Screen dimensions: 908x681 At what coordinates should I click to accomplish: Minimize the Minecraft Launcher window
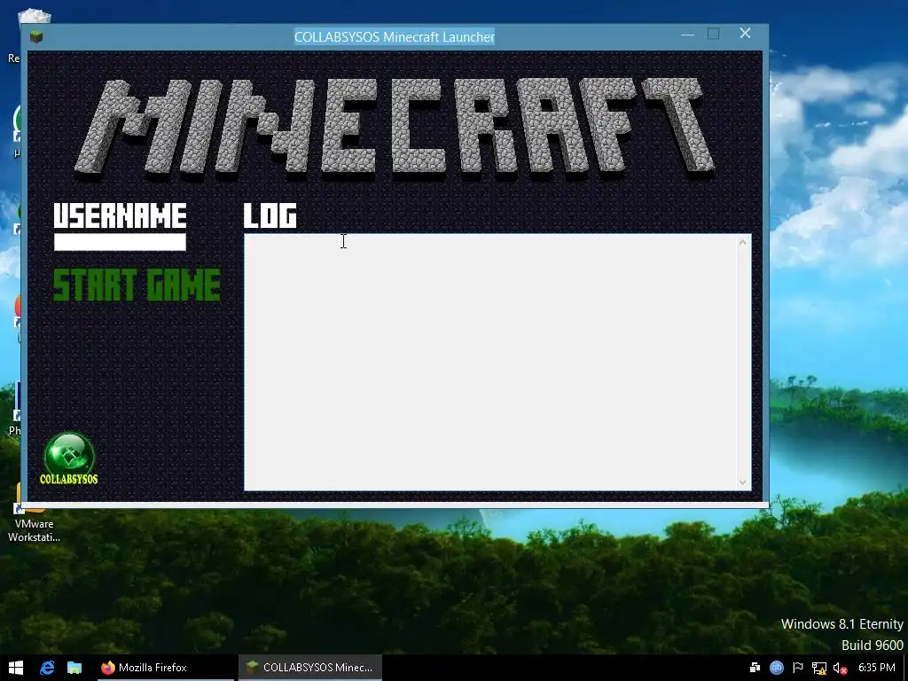(687, 35)
